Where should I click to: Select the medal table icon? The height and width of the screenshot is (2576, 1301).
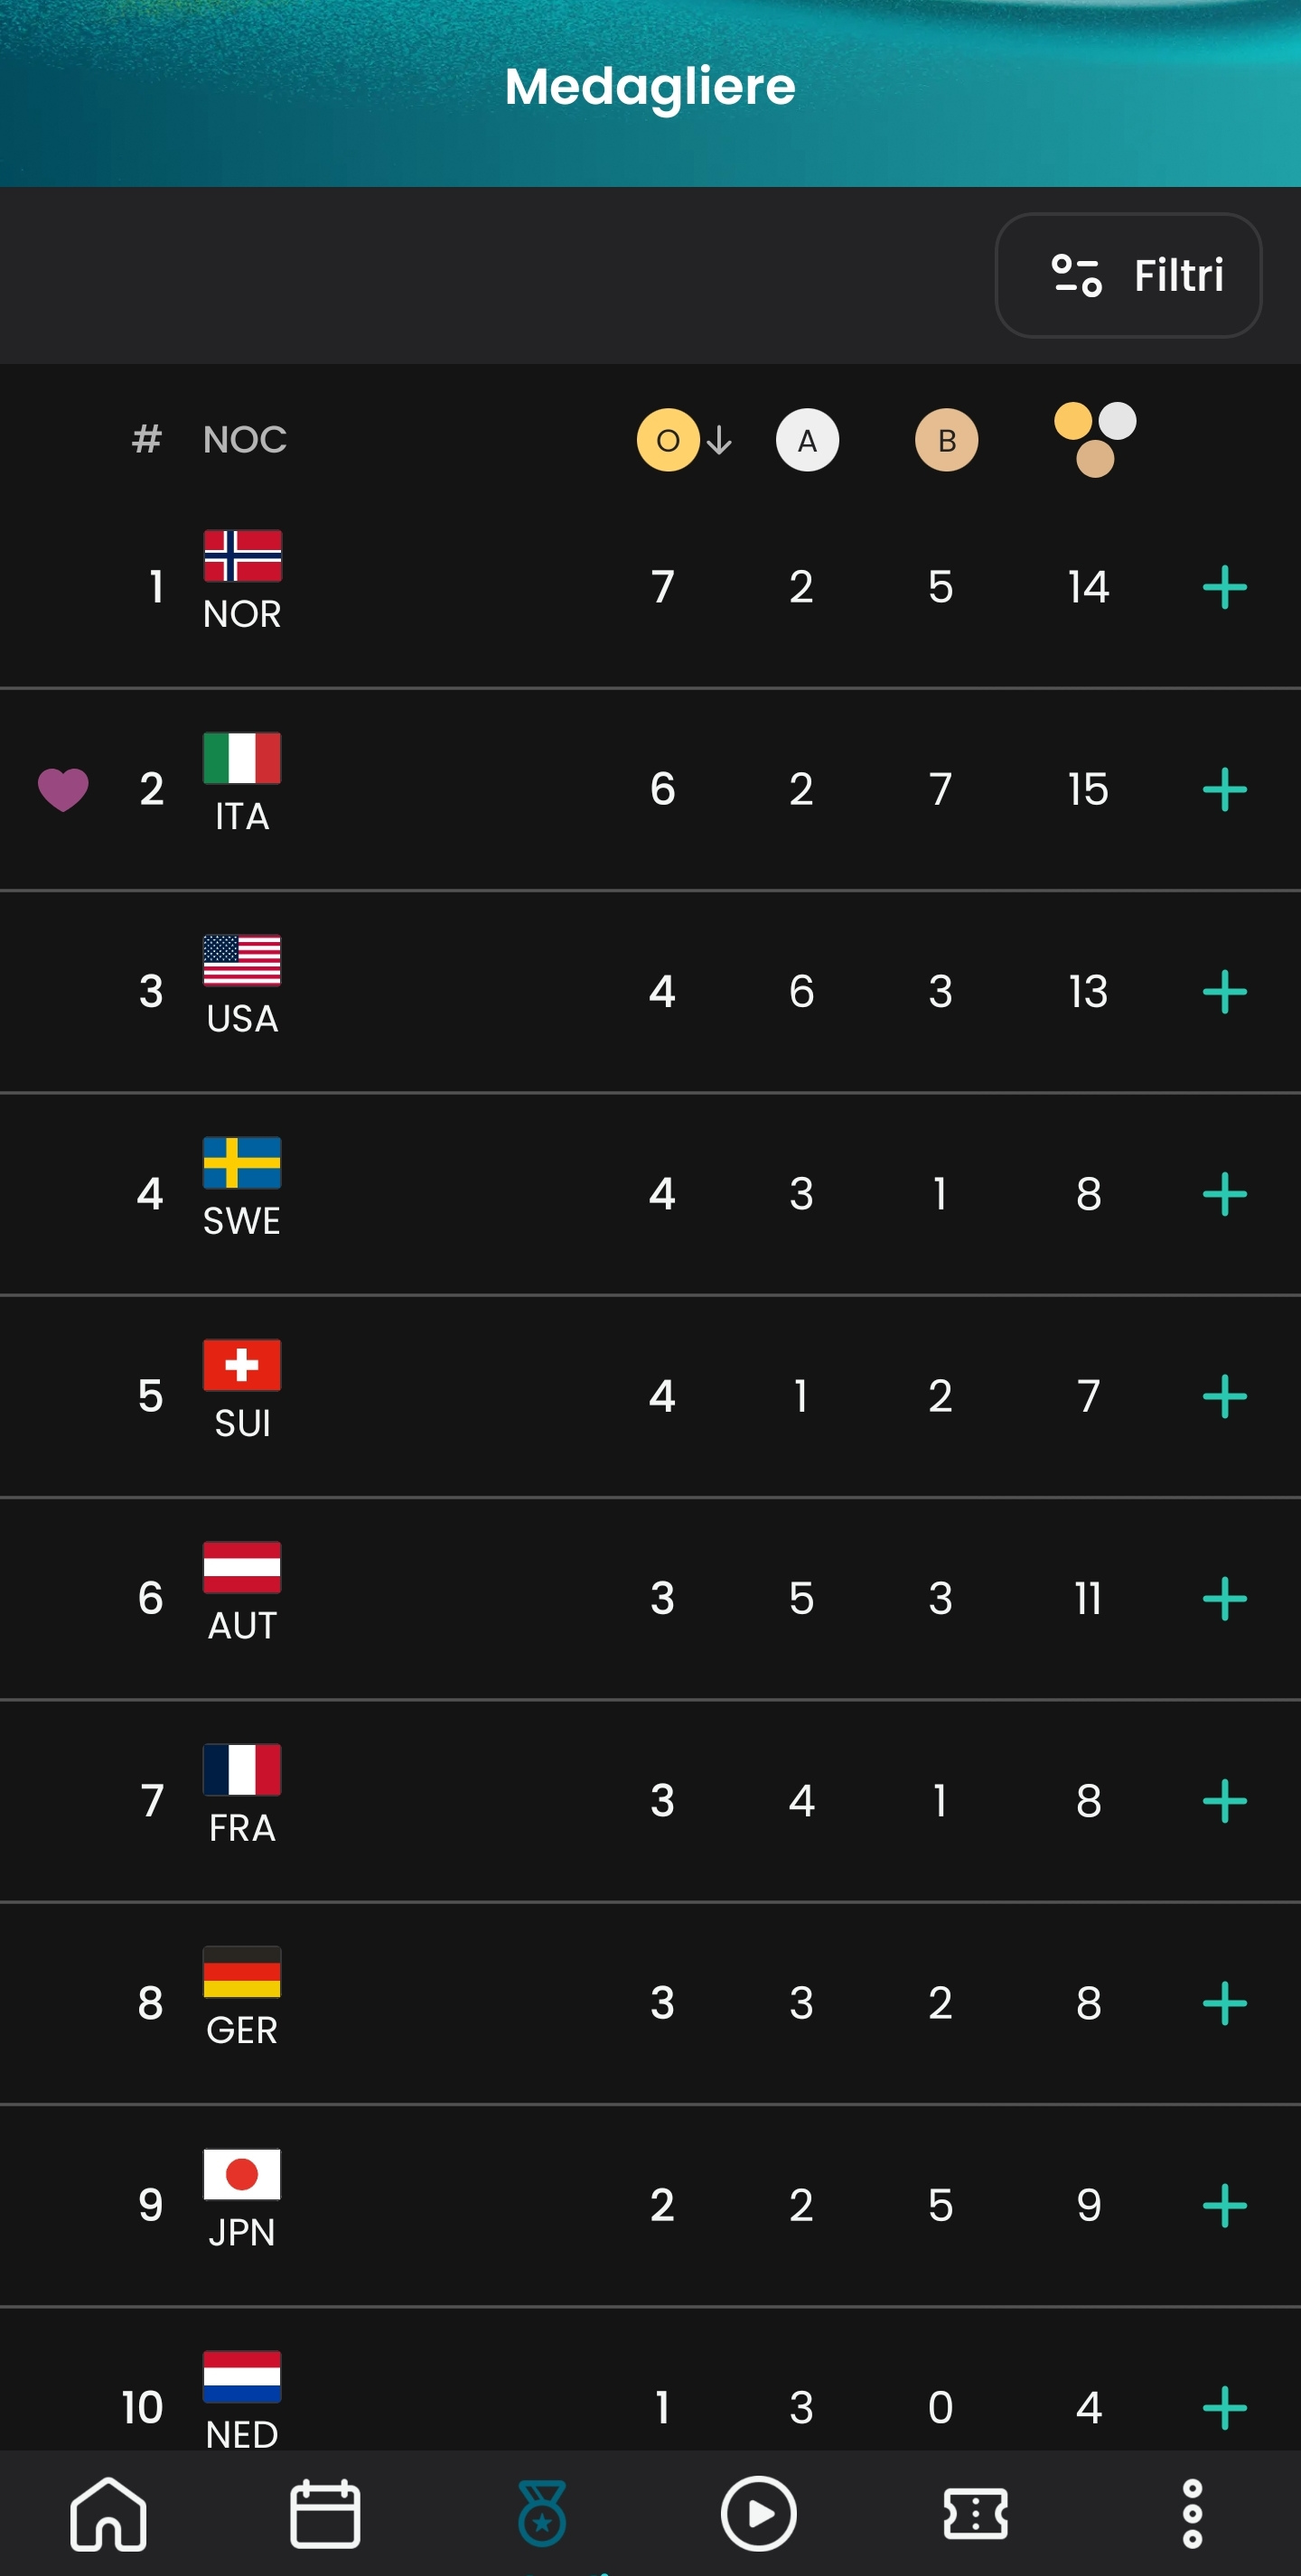(542, 2513)
